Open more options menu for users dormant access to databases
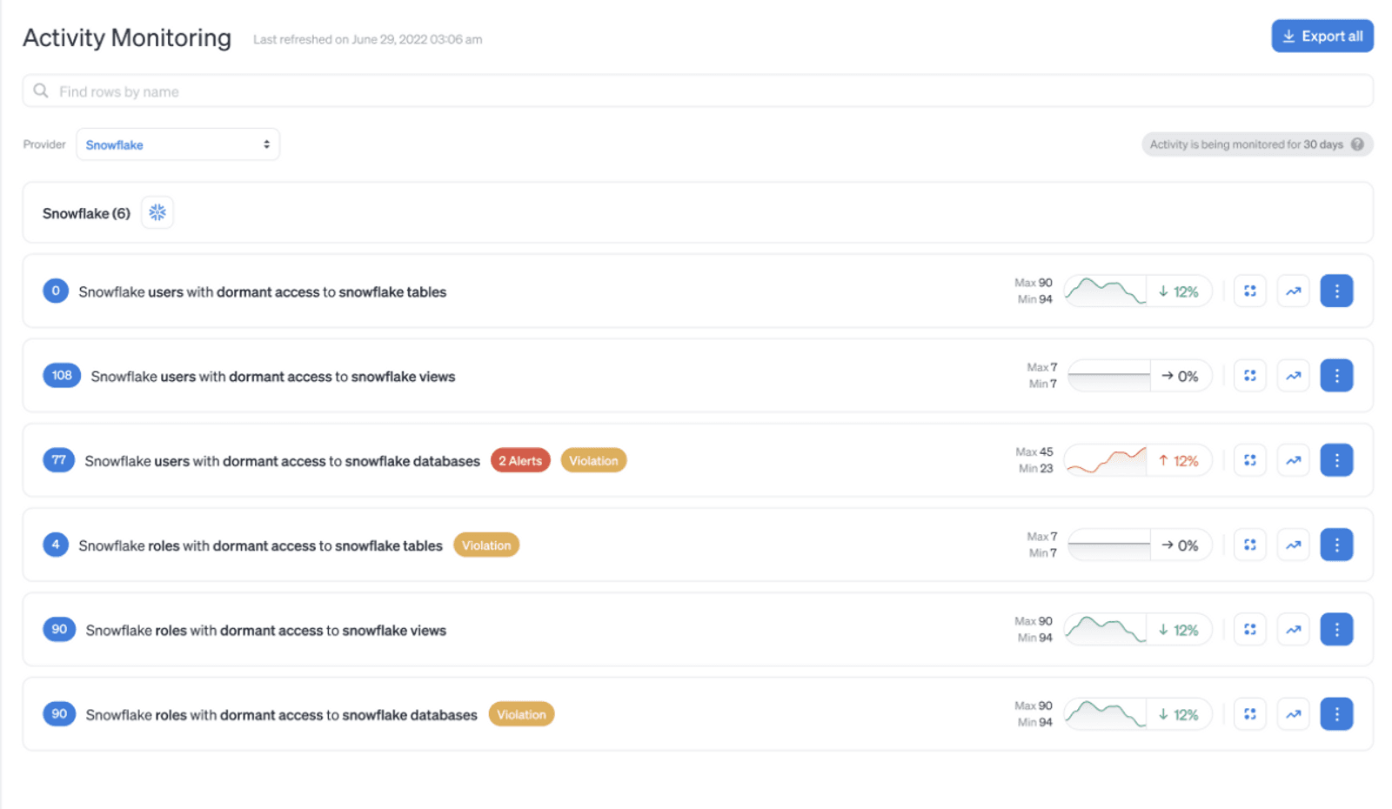 pyautogui.click(x=1336, y=460)
